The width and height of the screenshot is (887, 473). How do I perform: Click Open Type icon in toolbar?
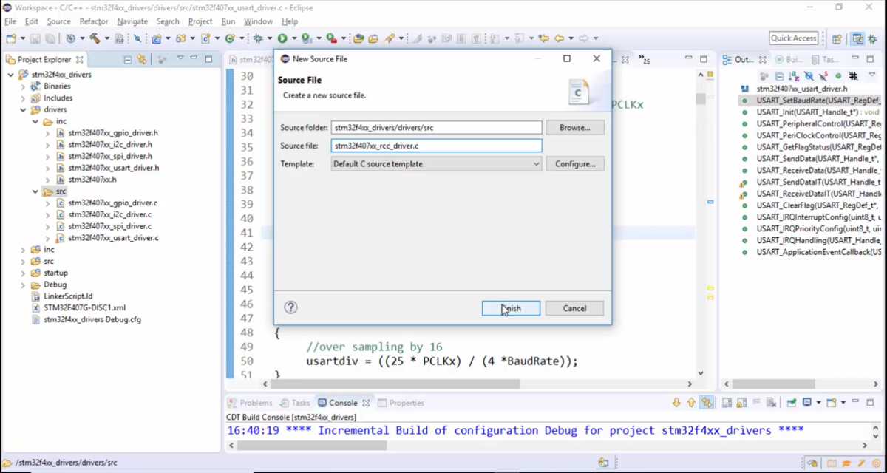(x=358, y=38)
